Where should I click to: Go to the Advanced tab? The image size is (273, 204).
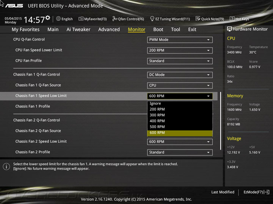pyautogui.click(x=109, y=29)
